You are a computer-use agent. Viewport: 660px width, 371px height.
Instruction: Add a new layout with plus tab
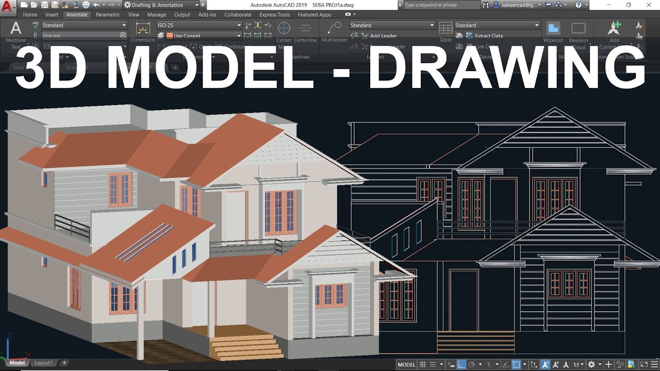tap(64, 363)
